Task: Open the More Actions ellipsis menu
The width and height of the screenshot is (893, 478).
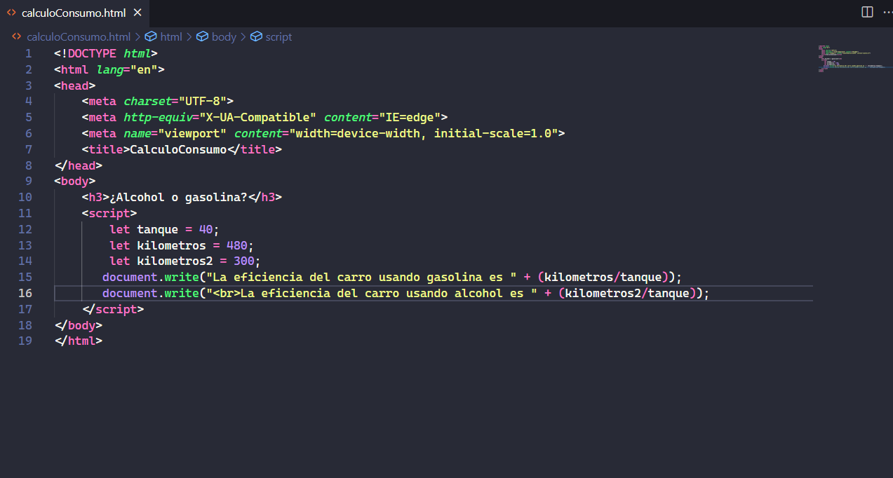Action: coord(887,12)
